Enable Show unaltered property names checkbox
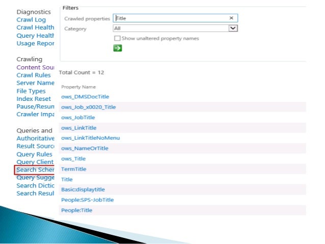 pyautogui.click(x=117, y=38)
